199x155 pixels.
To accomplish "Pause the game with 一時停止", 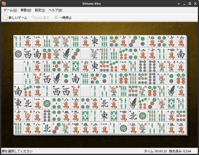I will (x=63, y=17).
